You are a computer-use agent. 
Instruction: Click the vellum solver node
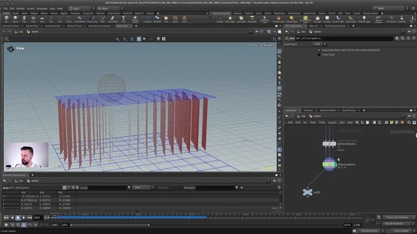pos(329,164)
